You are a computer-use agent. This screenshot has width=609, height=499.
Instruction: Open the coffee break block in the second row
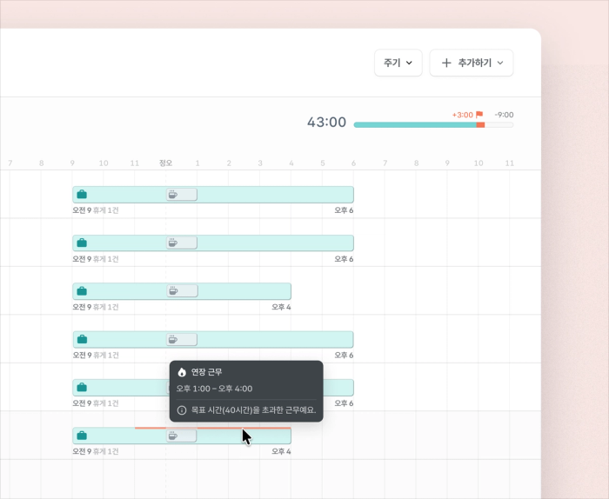coord(182,243)
